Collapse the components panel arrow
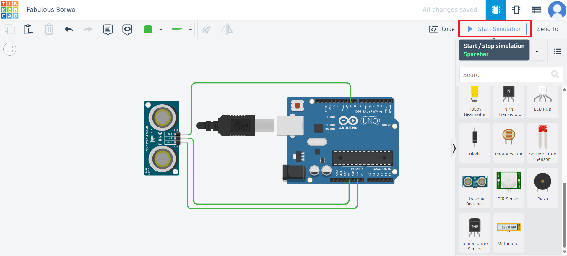Viewport: 567px width, 256px height. (454, 148)
